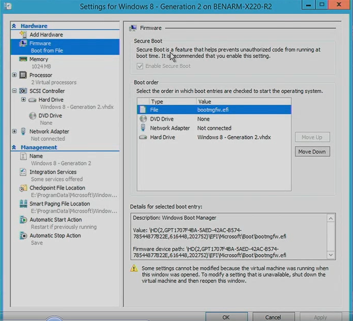Click 'Description: Windows Boot Manager' text
This screenshot has width=353, height=321.
(x=174, y=218)
